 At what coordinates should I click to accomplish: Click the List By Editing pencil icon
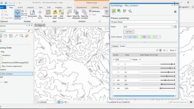point(16,36)
